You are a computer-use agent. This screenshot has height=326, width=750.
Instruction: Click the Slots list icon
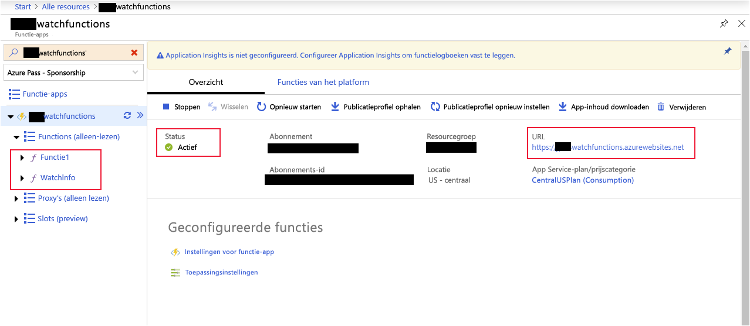click(x=29, y=219)
